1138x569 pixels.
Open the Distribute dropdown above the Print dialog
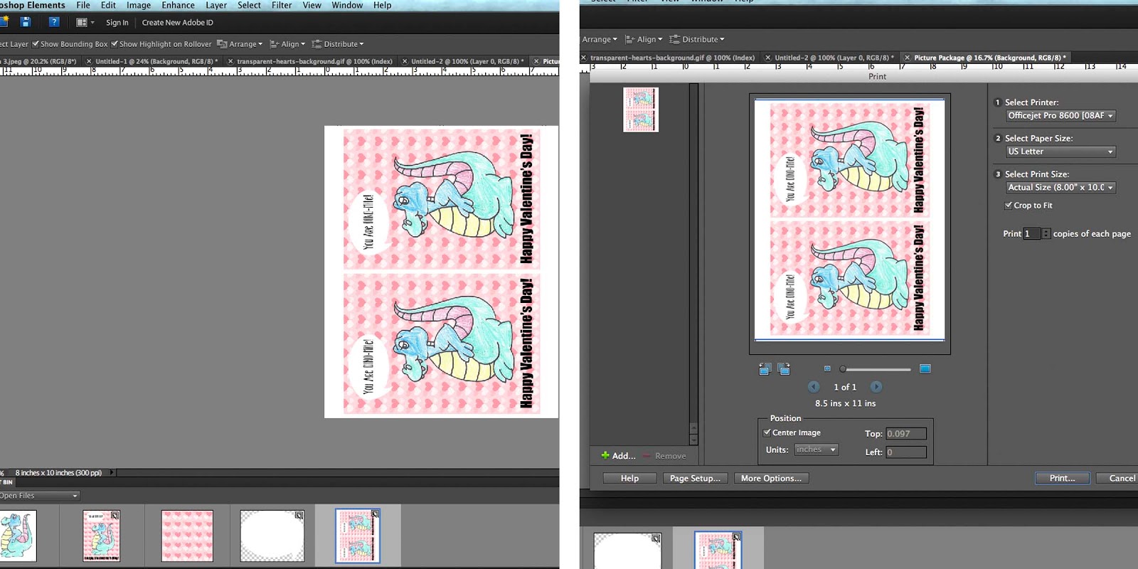(x=697, y=39)
